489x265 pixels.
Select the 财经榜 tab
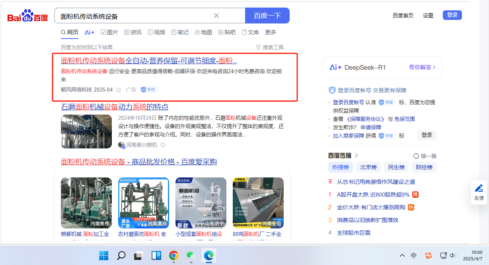pyautogui.click(x=424, y=167)
